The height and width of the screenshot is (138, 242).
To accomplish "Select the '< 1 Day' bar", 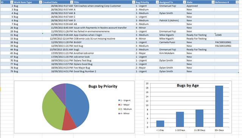I will [x=160, y=124].
